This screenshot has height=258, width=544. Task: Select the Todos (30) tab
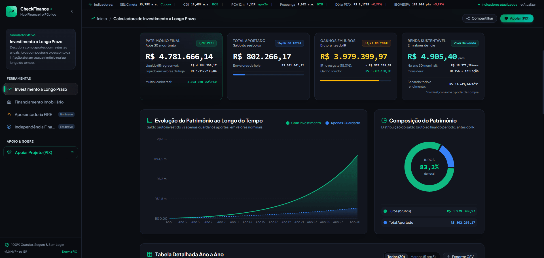click(396, 256)
